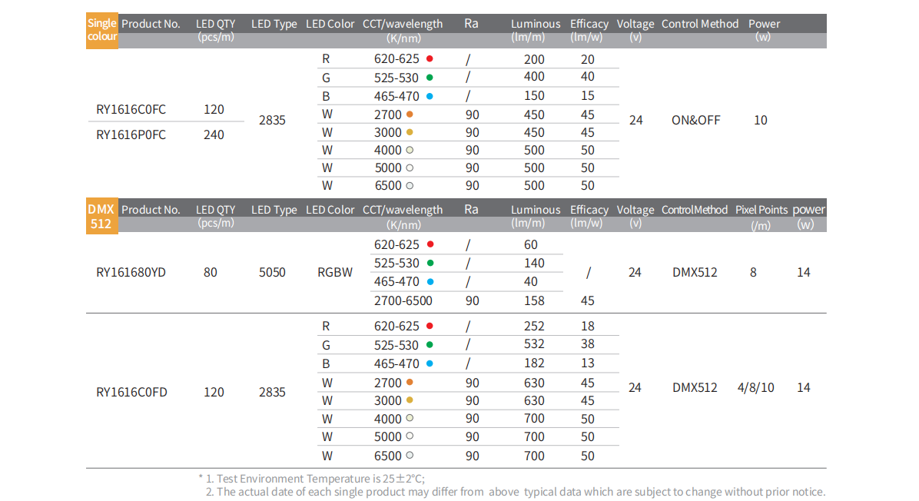Click the "240" LED quantity value
Image resolution: width=919 pixels, height=501 pixels.
coord(214,135)
